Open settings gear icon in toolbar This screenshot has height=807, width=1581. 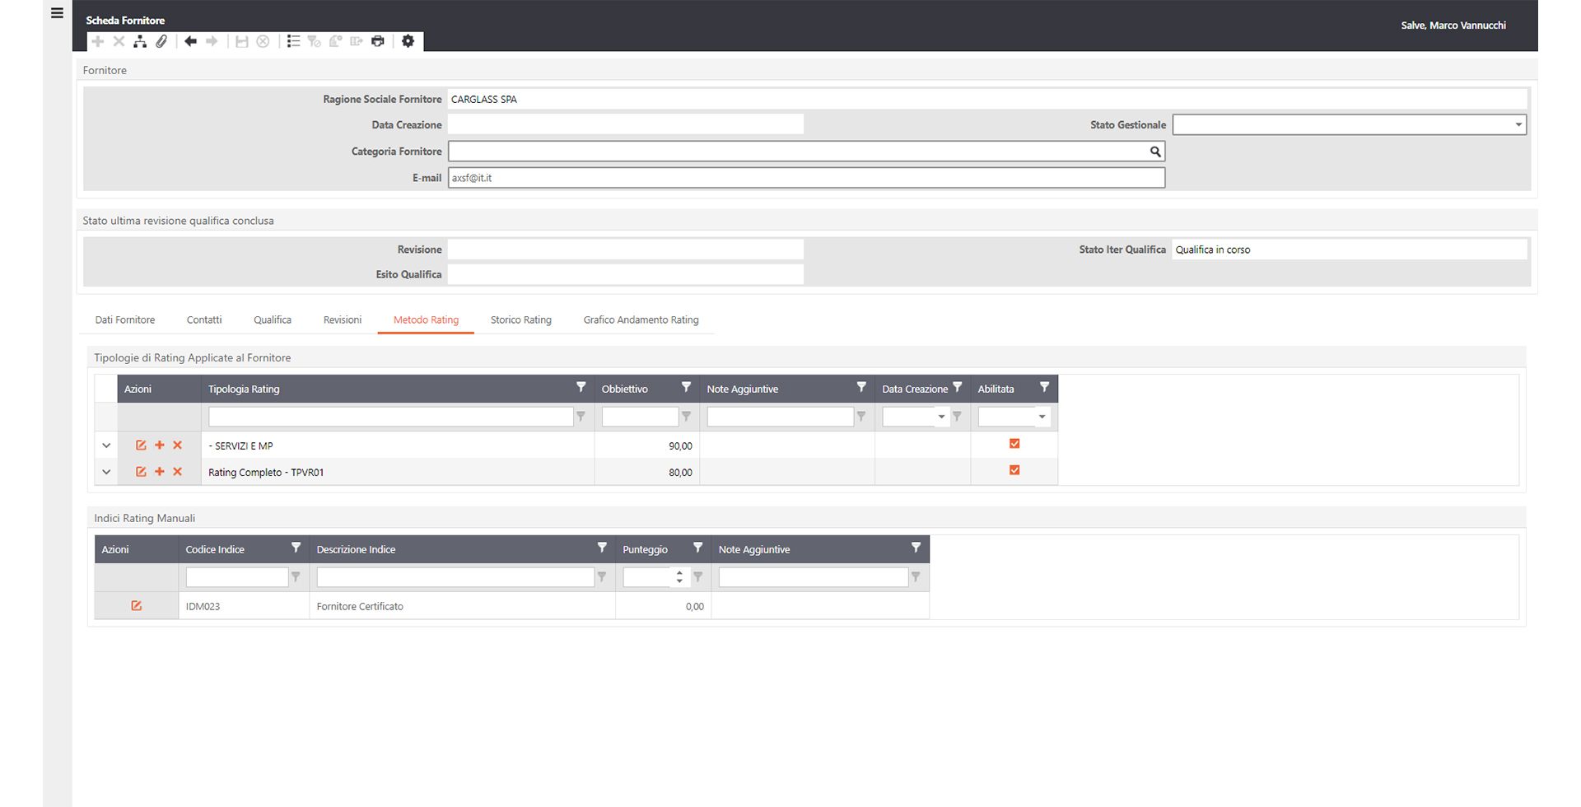pyautogui.click(x=408, y=41)
